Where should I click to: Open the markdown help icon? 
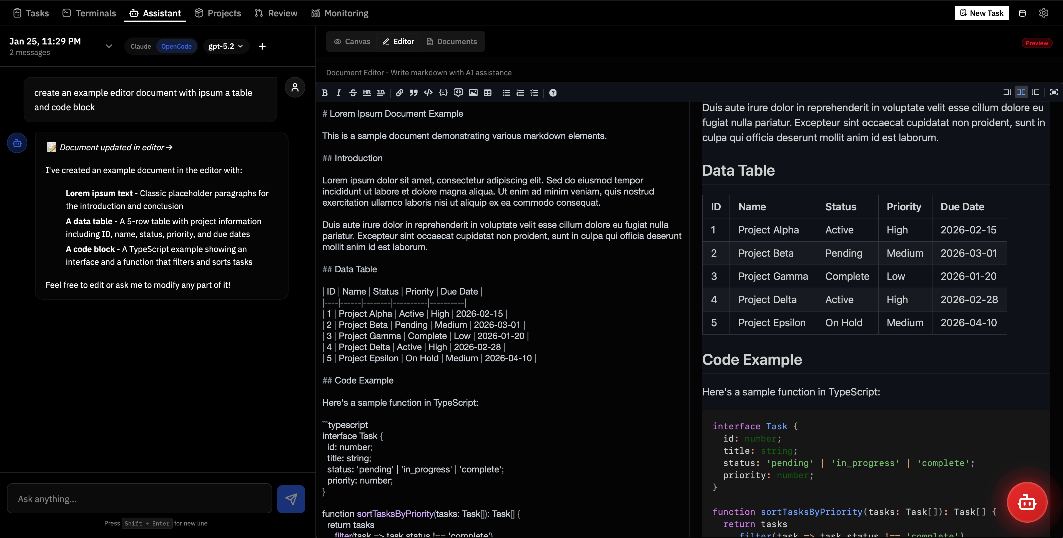click(x=553, y=93)
